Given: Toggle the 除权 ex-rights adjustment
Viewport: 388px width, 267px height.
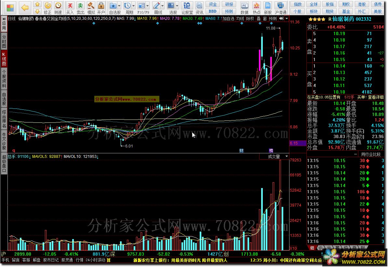Looking at the screenshot, I should pos(250,19).
